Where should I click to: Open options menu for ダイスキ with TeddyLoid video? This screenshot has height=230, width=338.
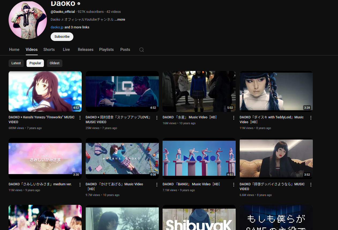coord(311,118)
